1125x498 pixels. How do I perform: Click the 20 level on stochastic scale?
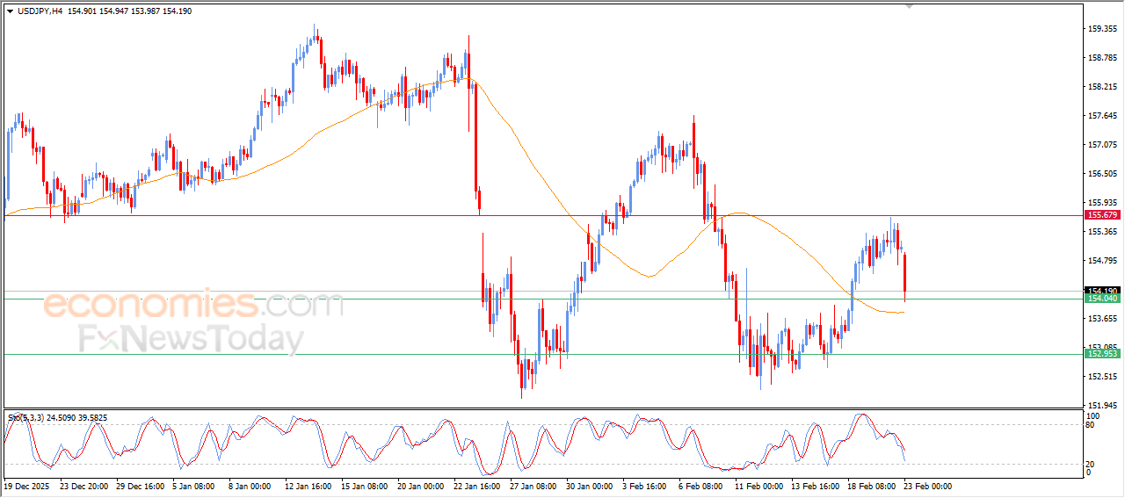(x=1092, y=463)
